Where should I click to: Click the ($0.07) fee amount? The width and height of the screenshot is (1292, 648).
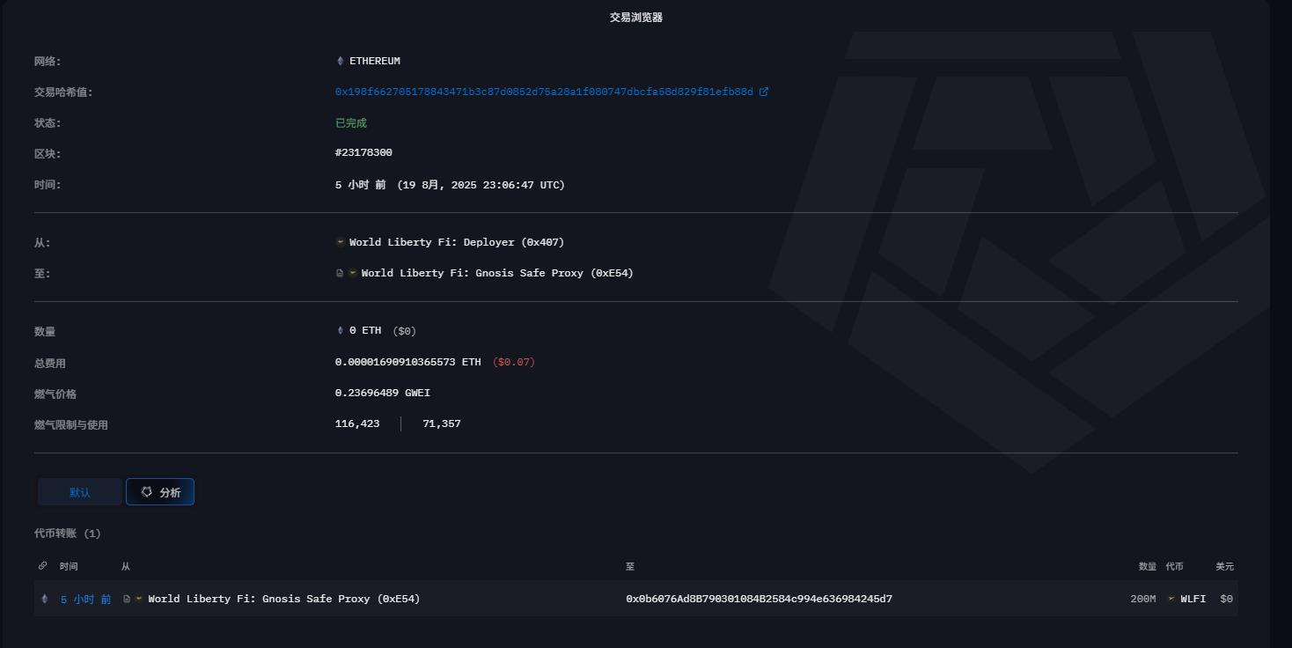pos(514,362)
